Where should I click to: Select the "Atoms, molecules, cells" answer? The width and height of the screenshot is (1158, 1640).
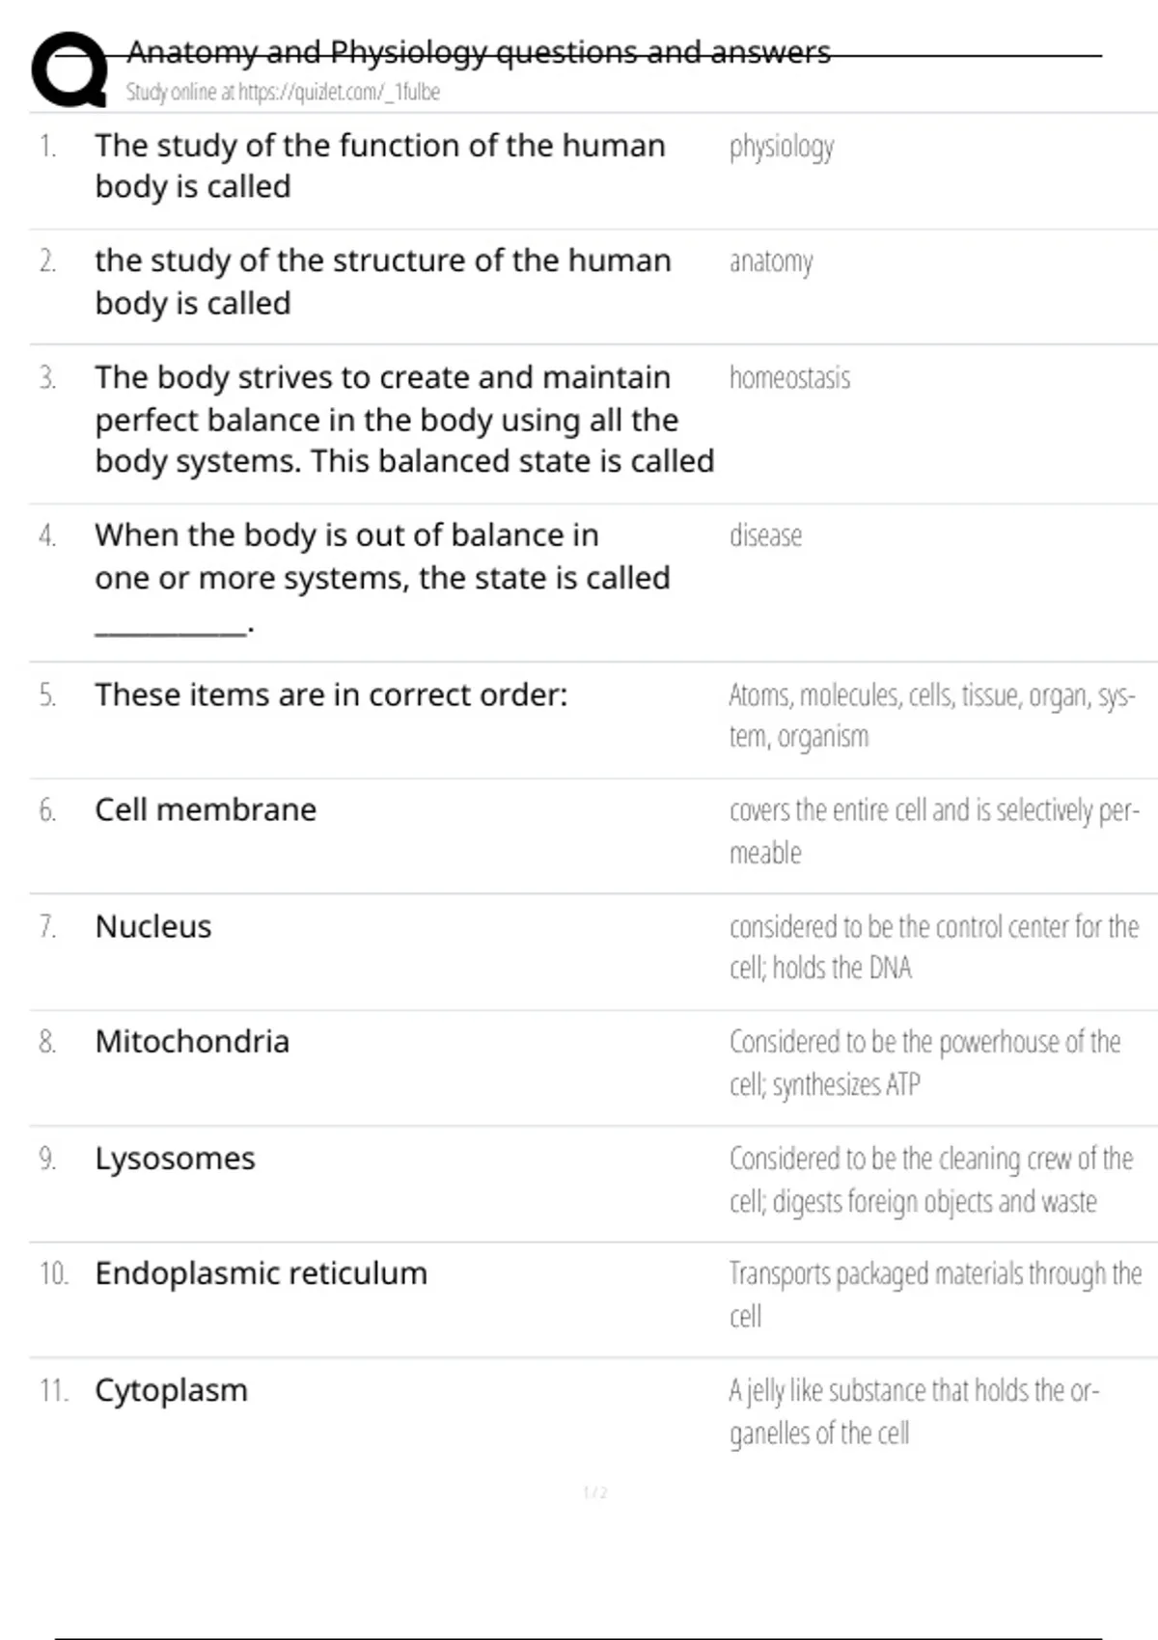[x=931, y=716]
